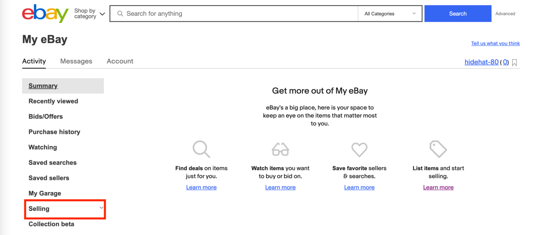This screenshot has width=535, height=235.
Task: Click the magnifying glass inside the search bar
Action: tap(120, 14)
